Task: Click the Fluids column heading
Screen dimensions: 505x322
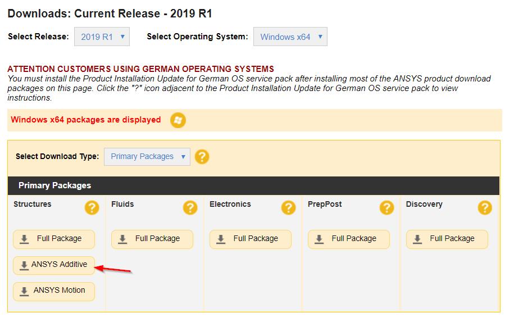Action: [x=122, y=204]
